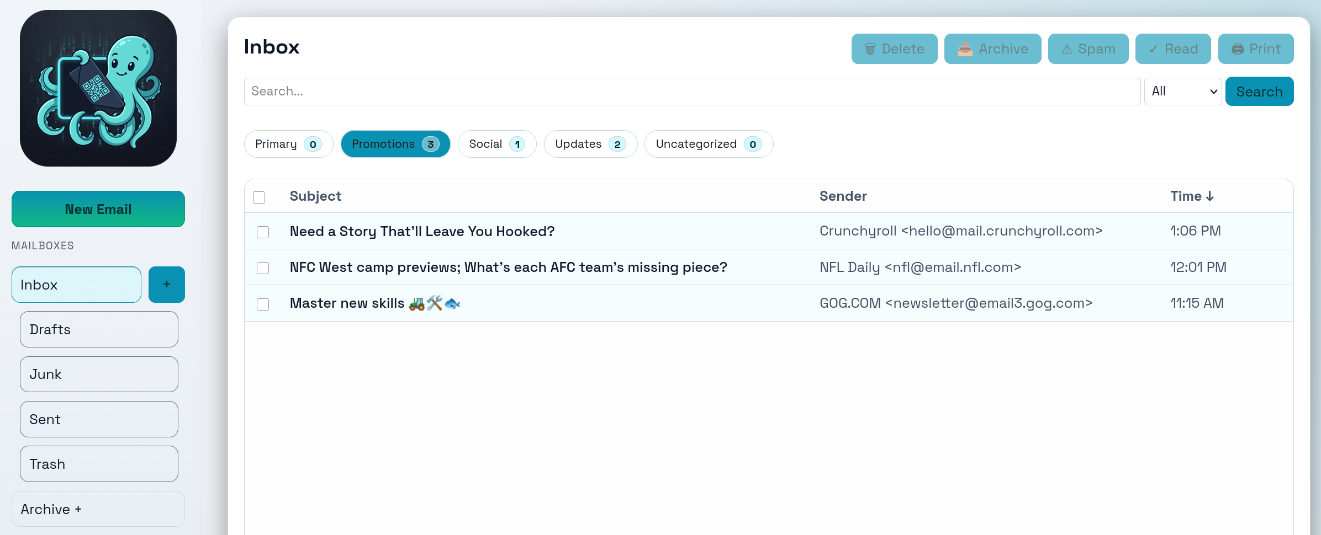Open the Drafts mailbox
Screen dimensions: 1321x535
99,329
